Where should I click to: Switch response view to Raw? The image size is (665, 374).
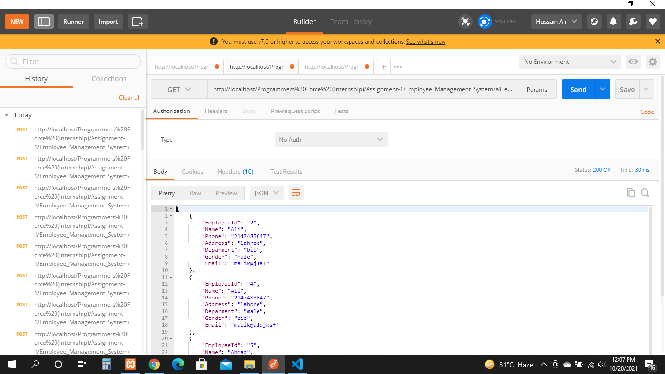(195, 193)
